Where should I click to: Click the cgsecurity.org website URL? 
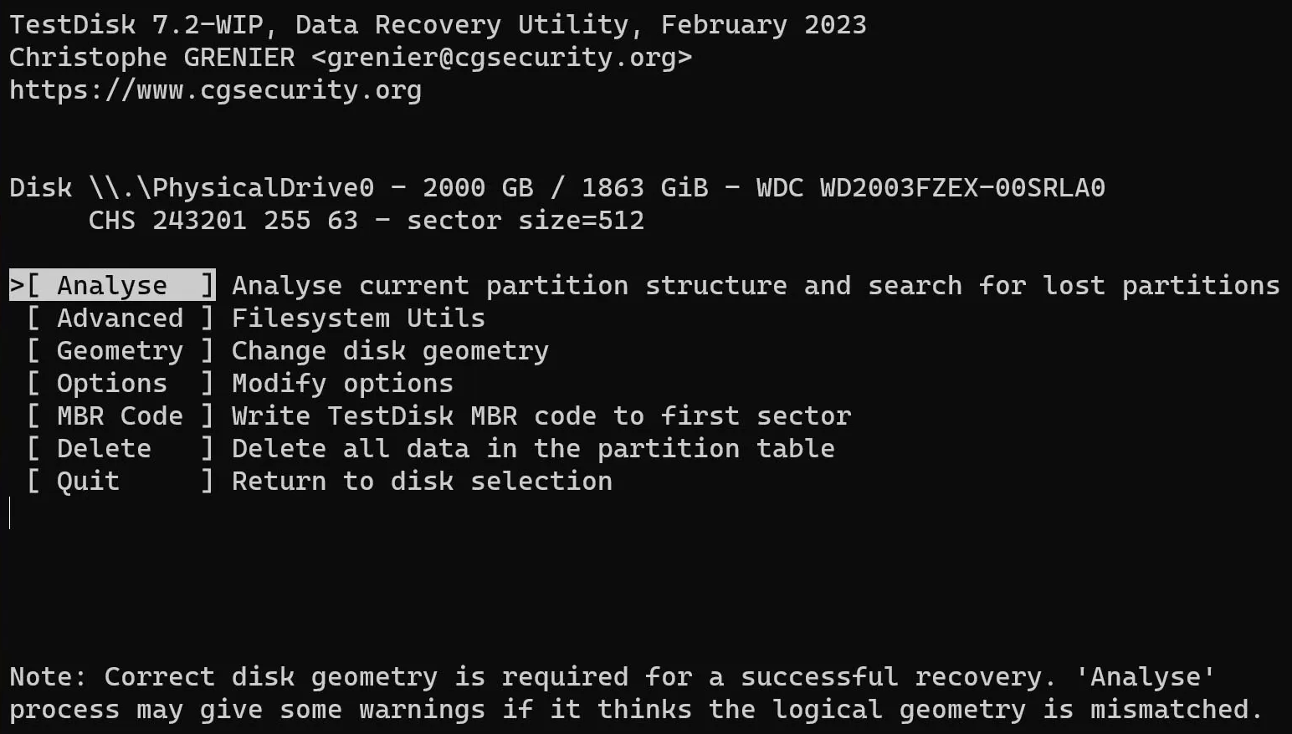(215, 89)
